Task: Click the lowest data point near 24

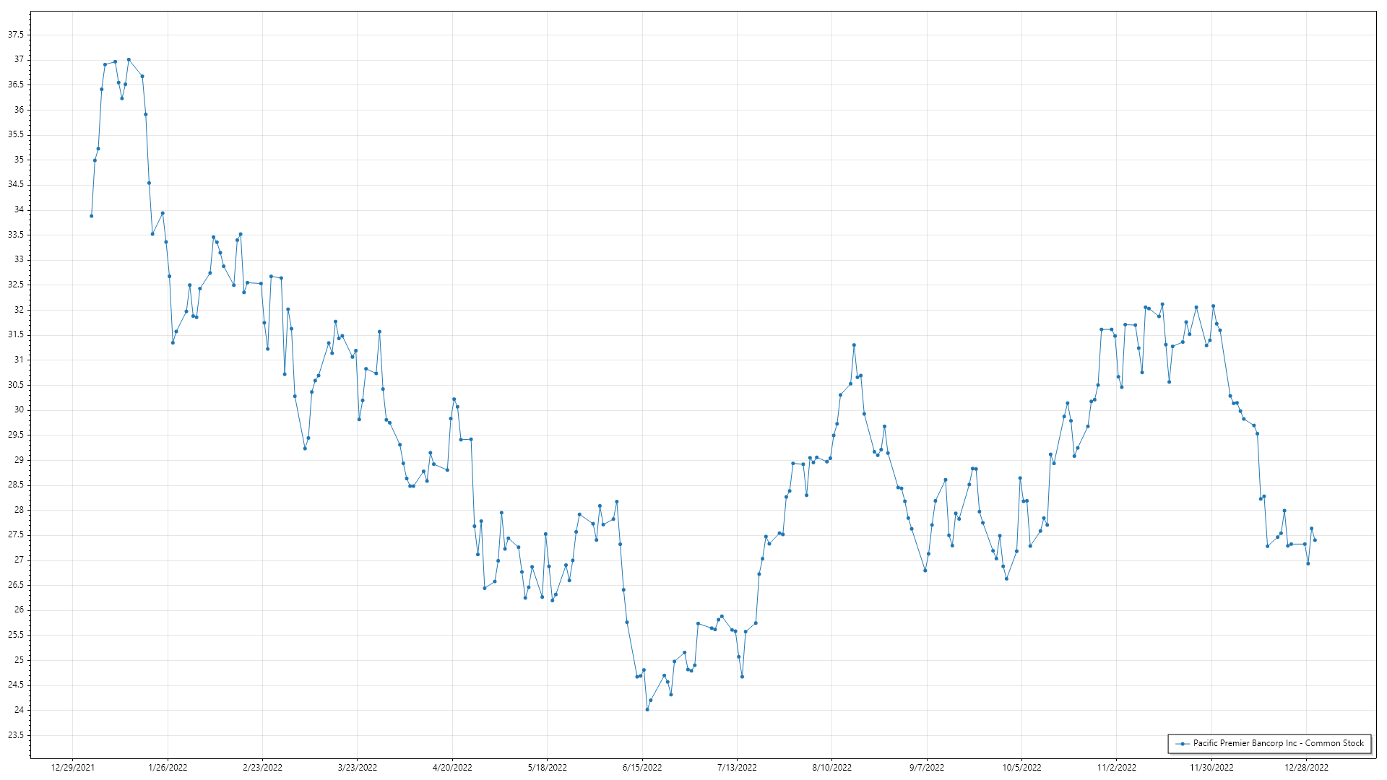Action: [x=647, y=709]
